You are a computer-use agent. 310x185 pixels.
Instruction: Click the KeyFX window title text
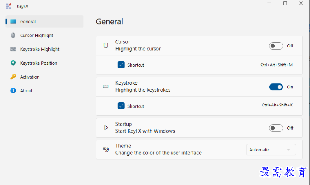(23, 6)
